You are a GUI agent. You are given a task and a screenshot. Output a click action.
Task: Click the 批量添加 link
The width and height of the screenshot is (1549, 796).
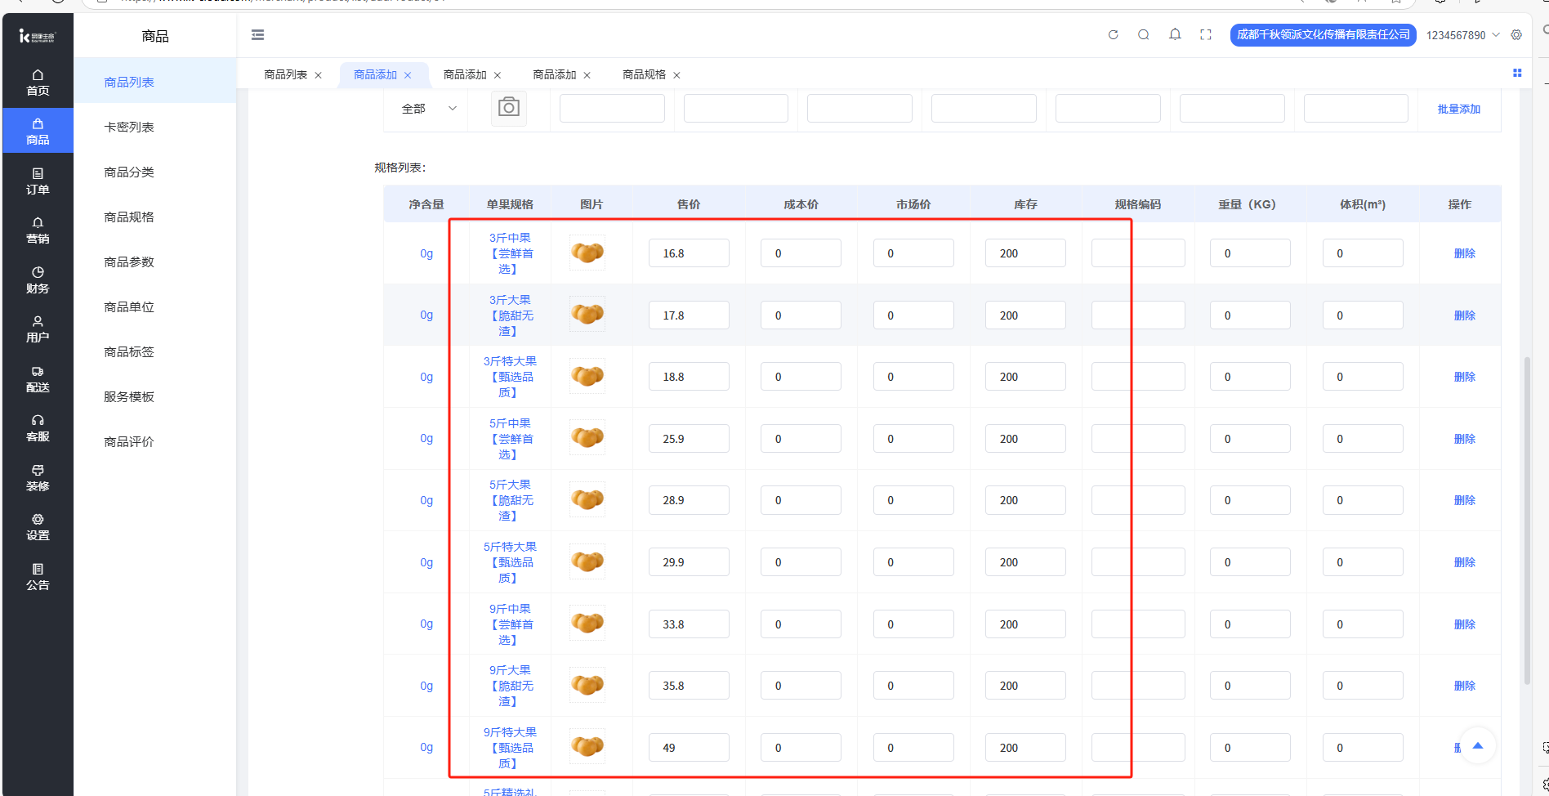tap(1459, 109)
